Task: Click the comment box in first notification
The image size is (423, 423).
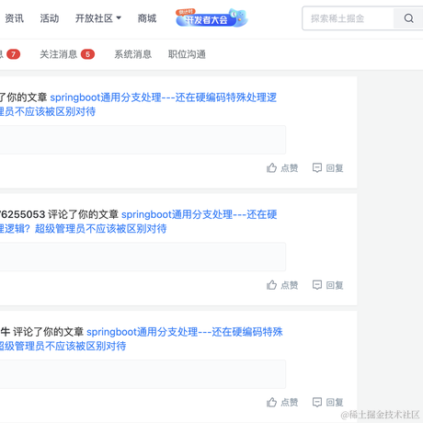Action: (143, 140)
